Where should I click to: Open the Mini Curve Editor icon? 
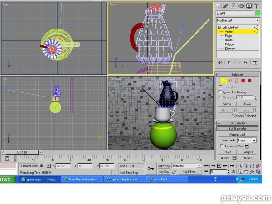(7, 159)
